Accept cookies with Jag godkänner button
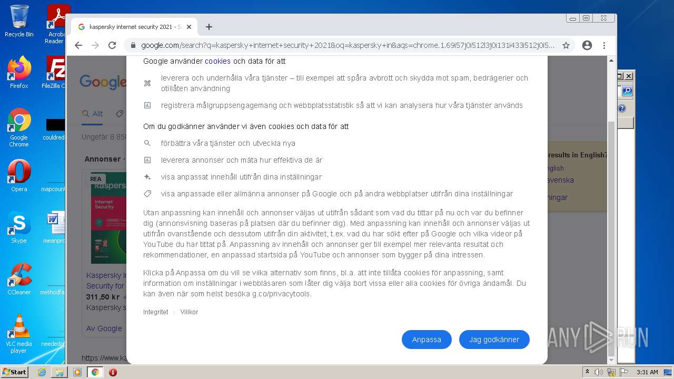 point(494,340)
